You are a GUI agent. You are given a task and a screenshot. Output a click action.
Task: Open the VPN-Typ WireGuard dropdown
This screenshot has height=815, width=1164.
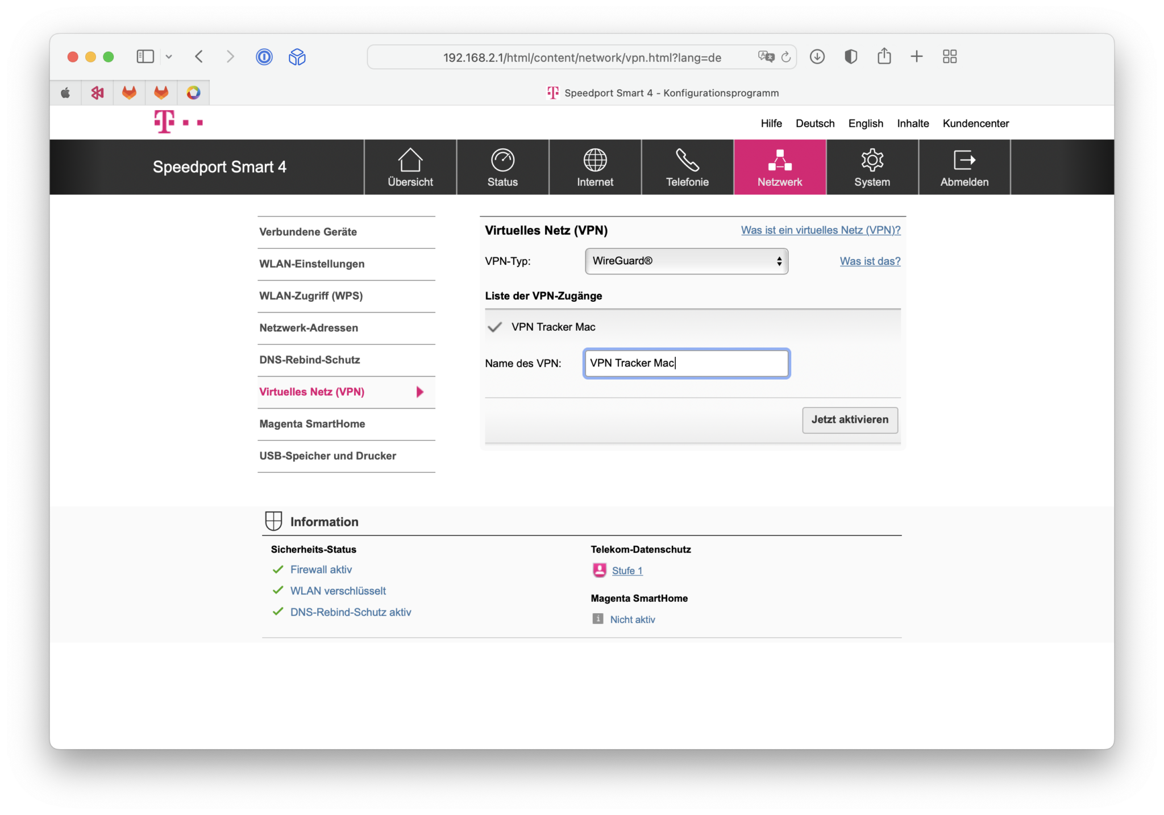point(687,261)
